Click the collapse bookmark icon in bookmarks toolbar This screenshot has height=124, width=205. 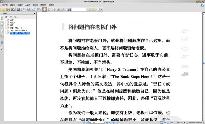click(x=16, y=17)
